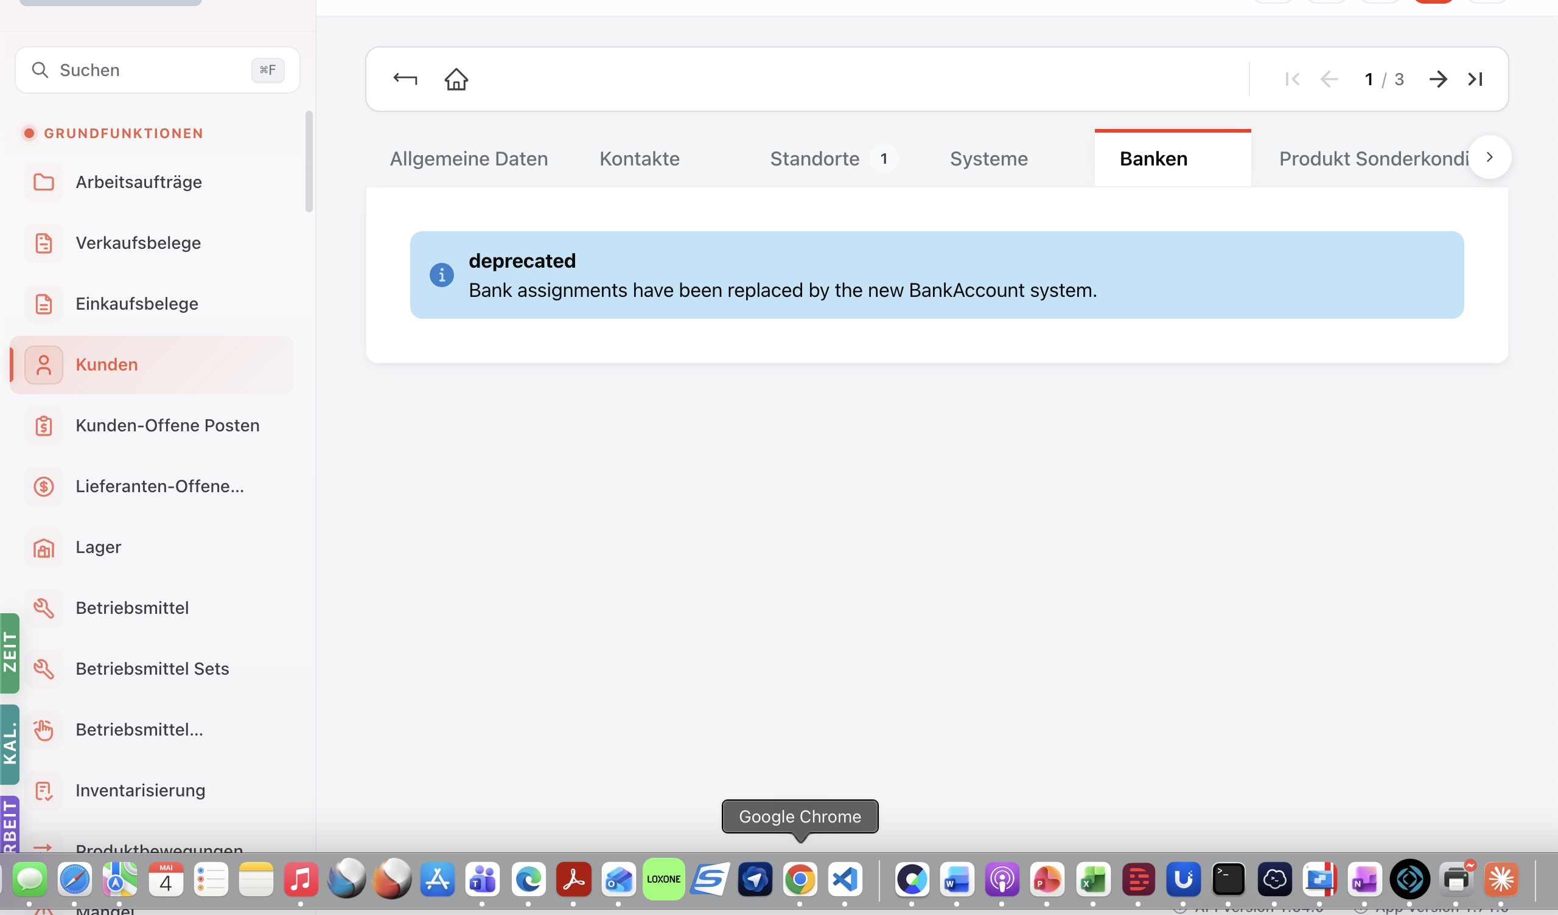Click the back arrow icon
Viewport: 1558px width, 915px height.
405,79
